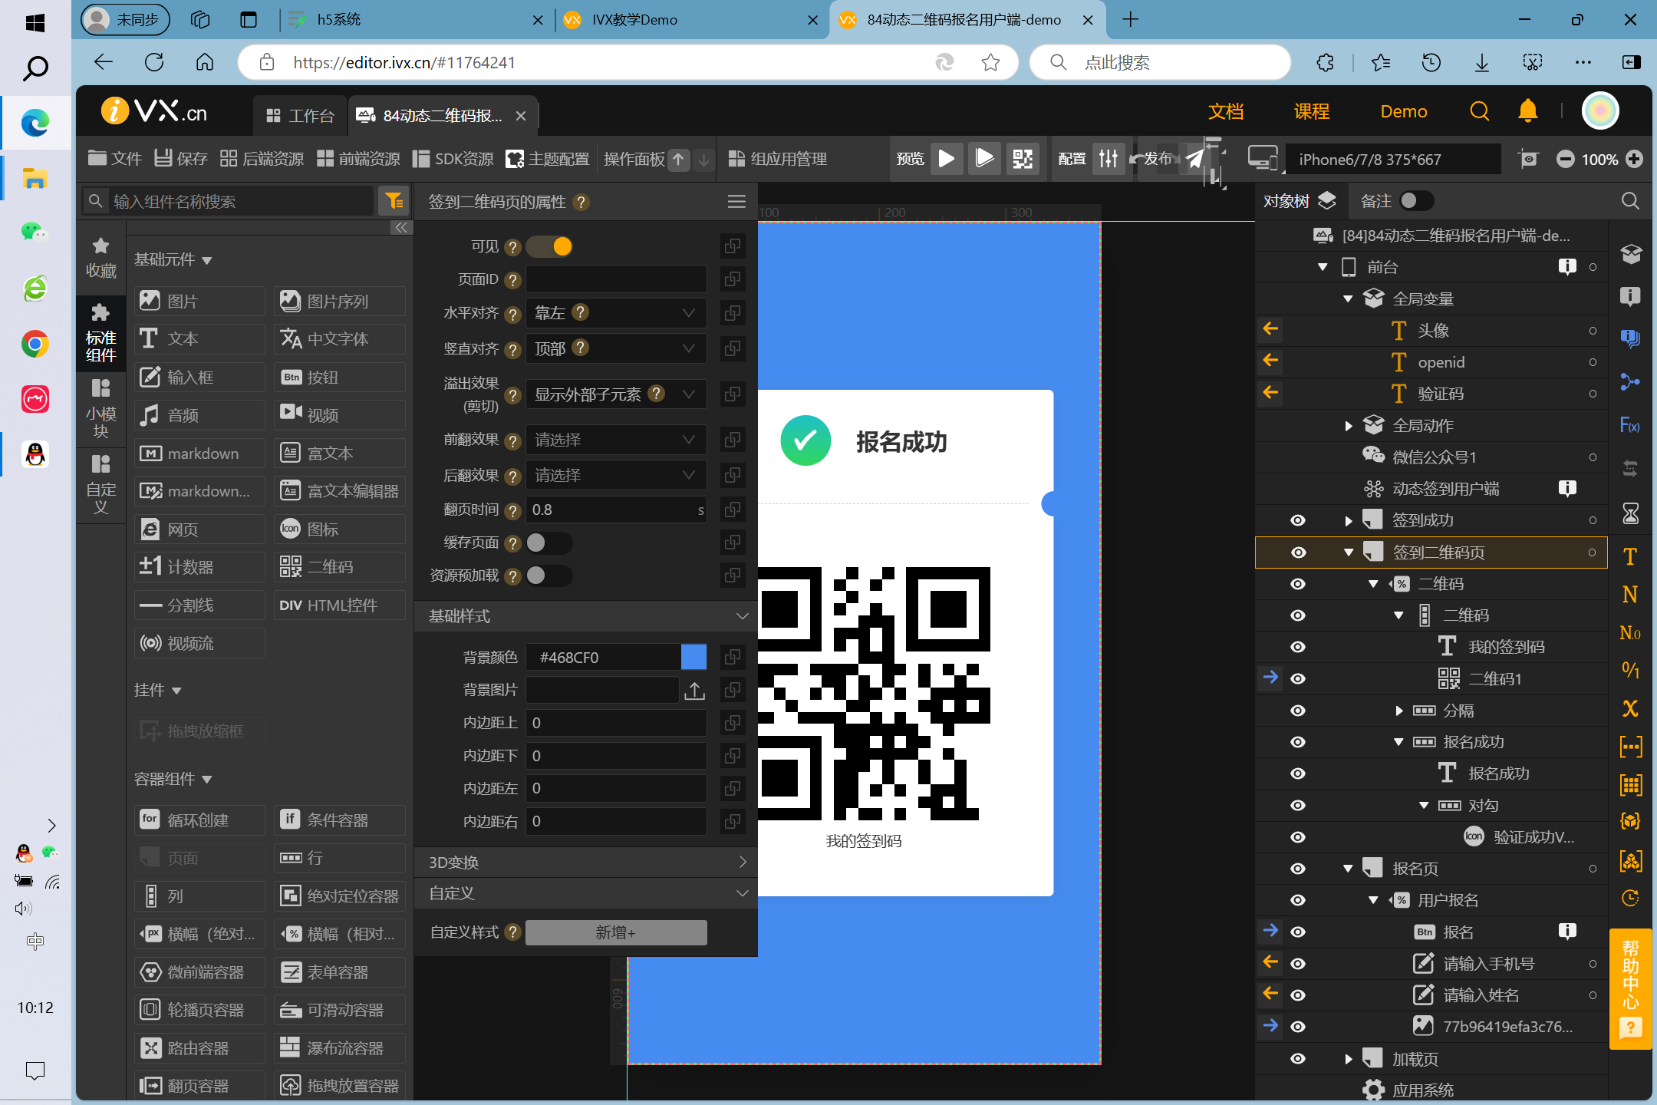This screenshot has height=1105, width=1657.
Task: Open the 自定义 sidebar section
Action: pos(100,484)
